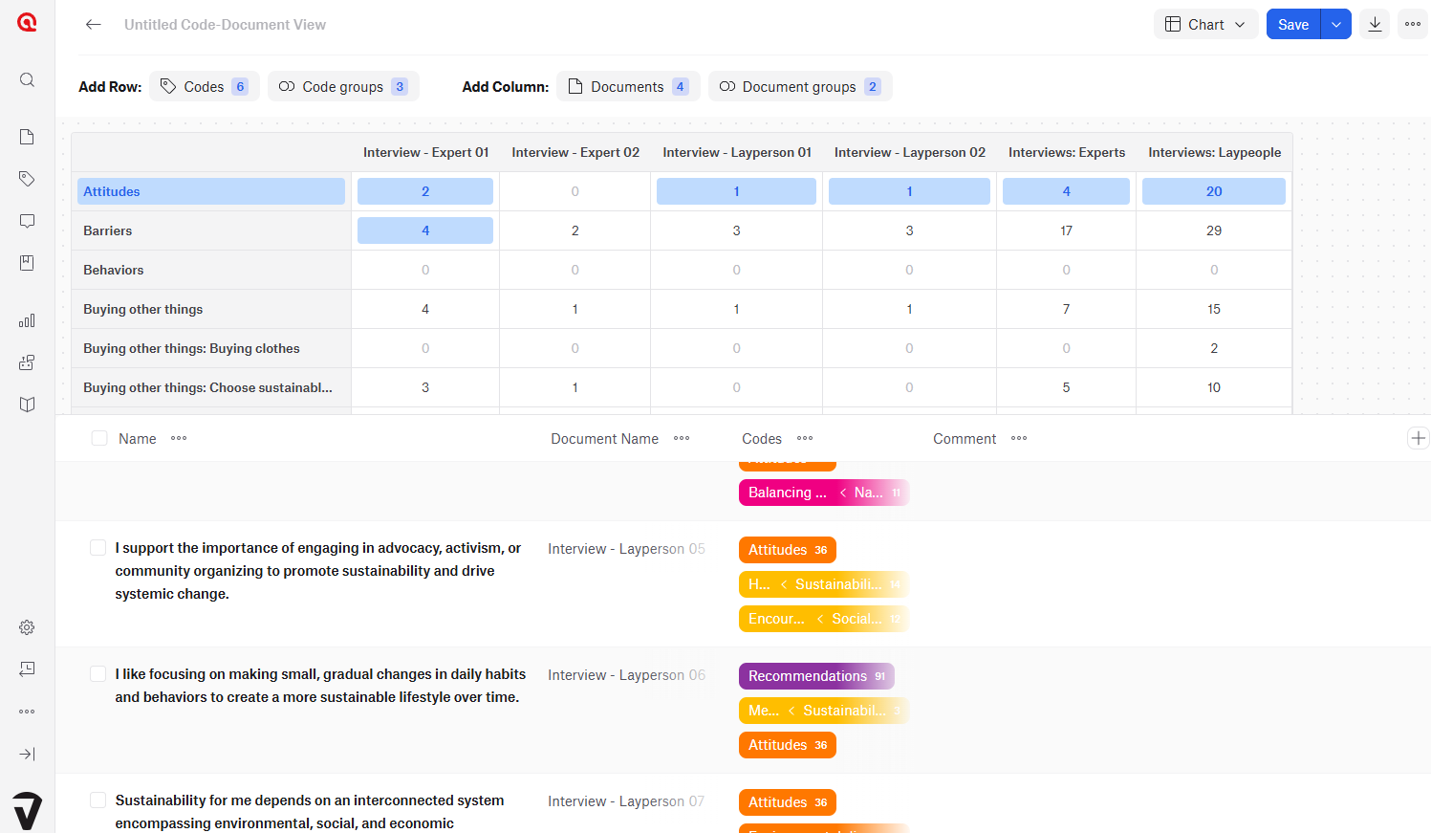1431x833 pixels.
Task: Click the Barriers cell with value 29
Action: click(x=1214, y=230)
